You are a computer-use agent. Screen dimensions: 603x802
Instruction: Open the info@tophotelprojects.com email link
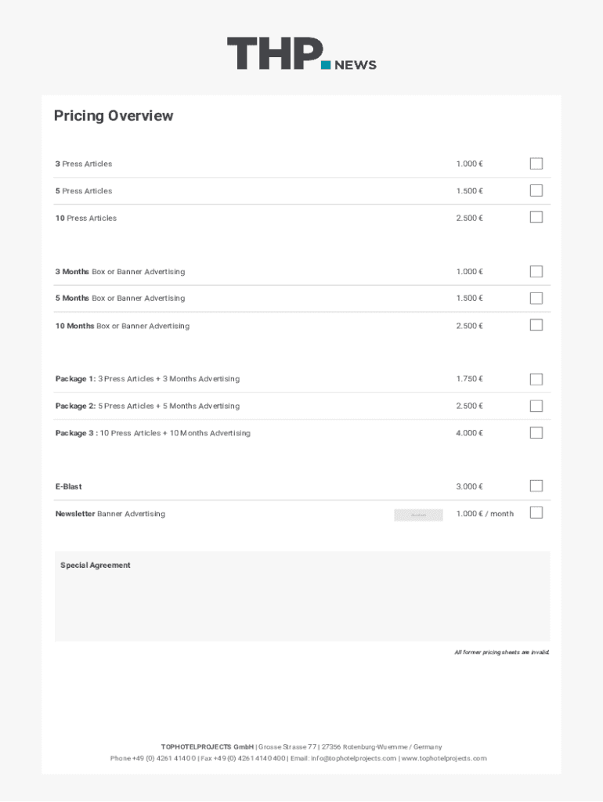pyautogui.click(x=353, y=758)
